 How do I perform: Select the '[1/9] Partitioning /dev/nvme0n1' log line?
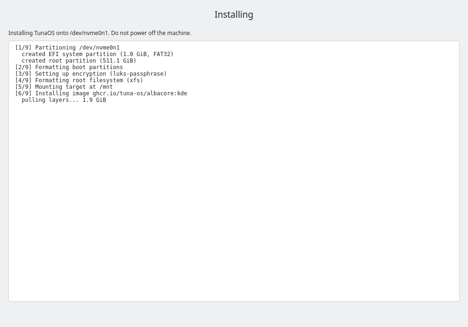pos(67,48)
